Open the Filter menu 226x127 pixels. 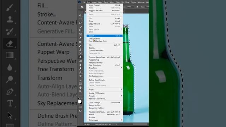(118, 2)
